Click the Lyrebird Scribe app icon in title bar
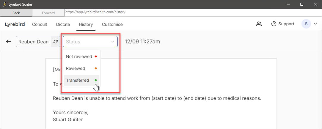The image size is (322, 129). click(5, 4)
